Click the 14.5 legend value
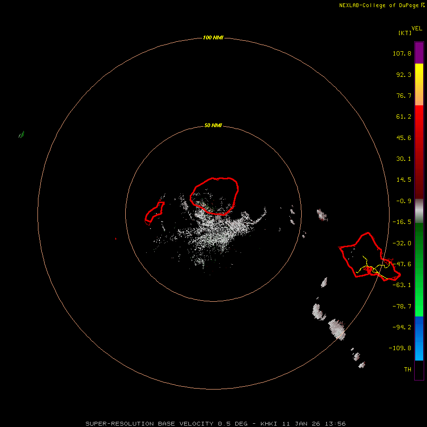 point(404,180)
